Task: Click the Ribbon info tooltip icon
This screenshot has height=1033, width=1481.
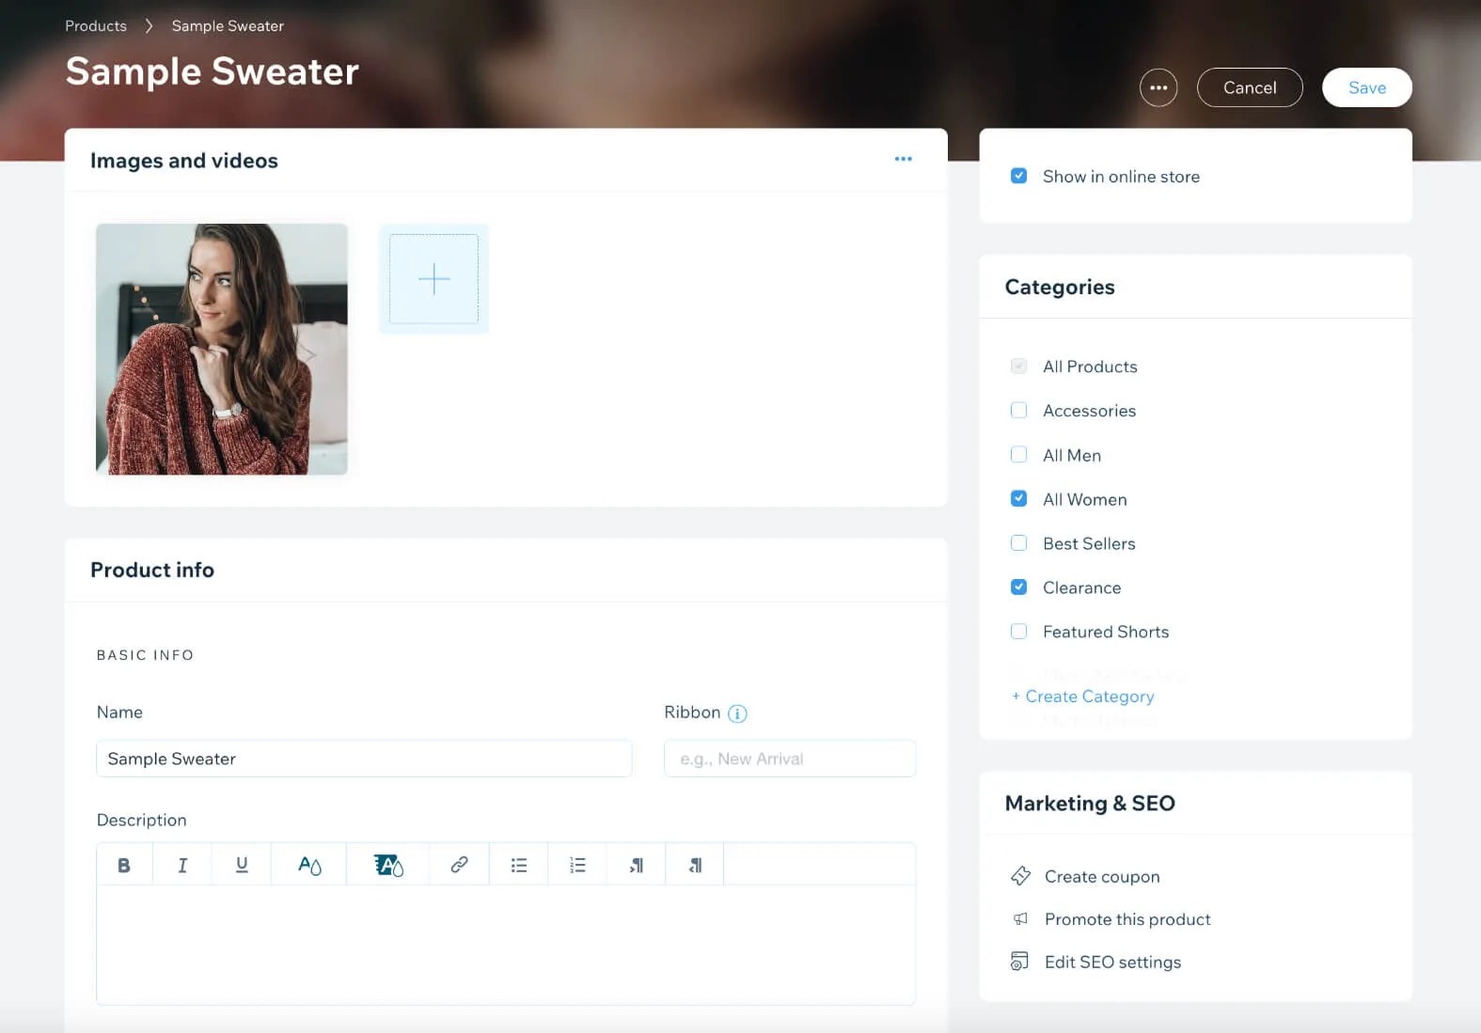Action: tap(738, 713)
